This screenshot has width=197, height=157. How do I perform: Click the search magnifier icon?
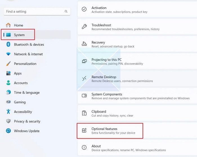(66, 12)
